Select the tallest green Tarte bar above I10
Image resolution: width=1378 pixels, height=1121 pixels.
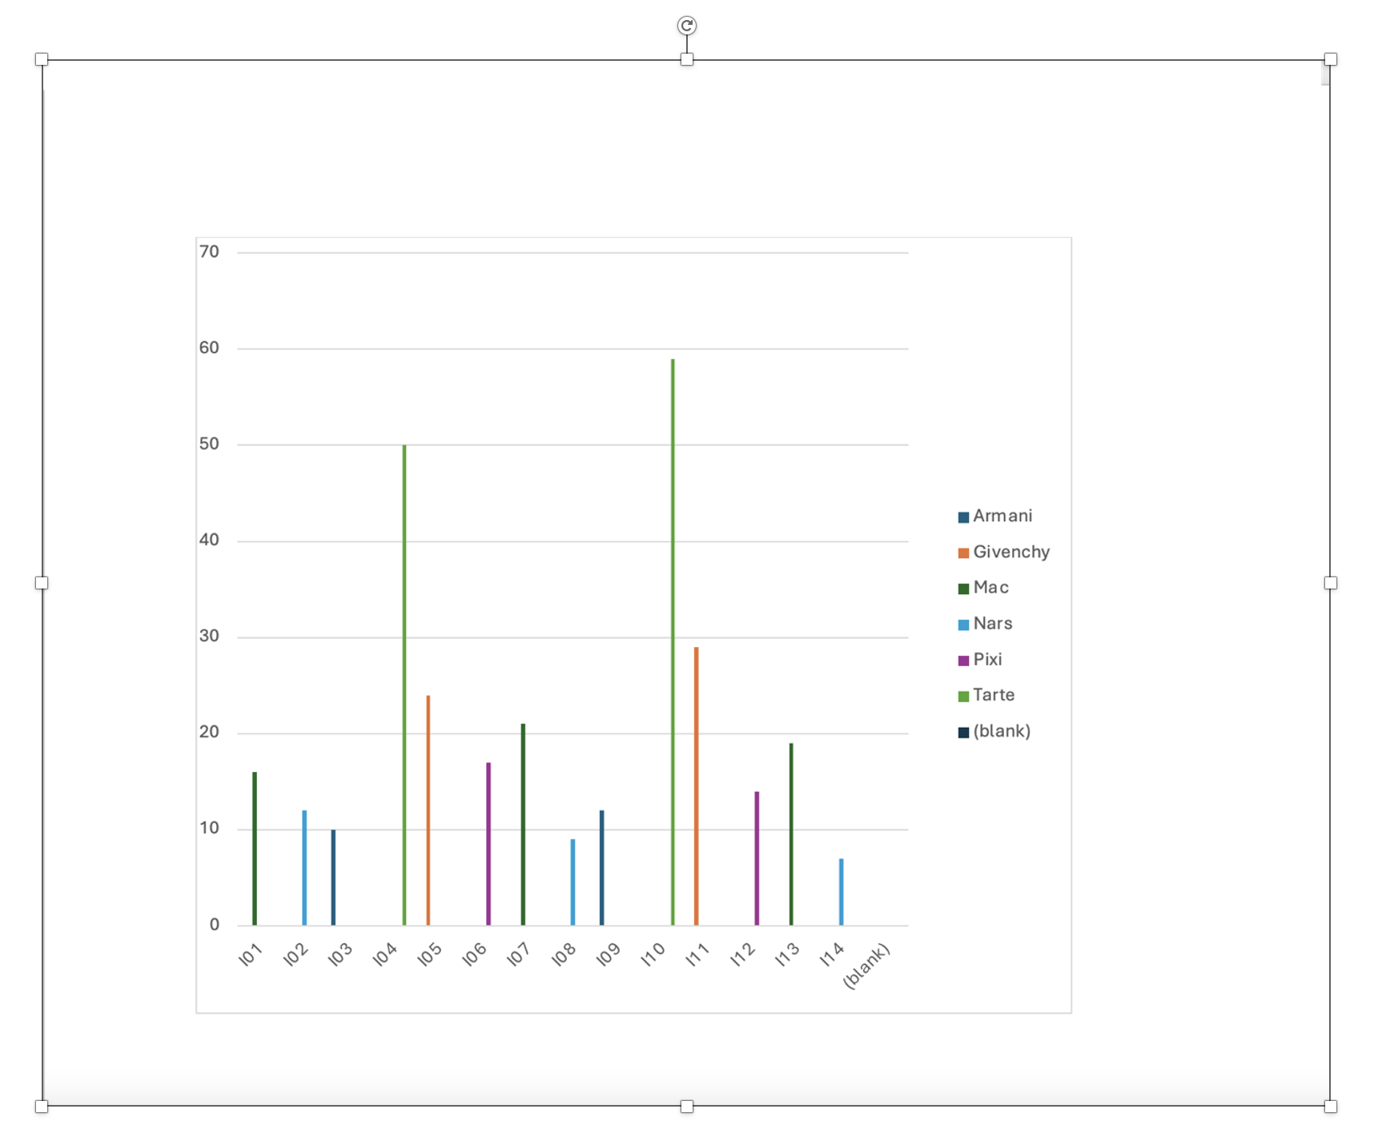(673, 642)
